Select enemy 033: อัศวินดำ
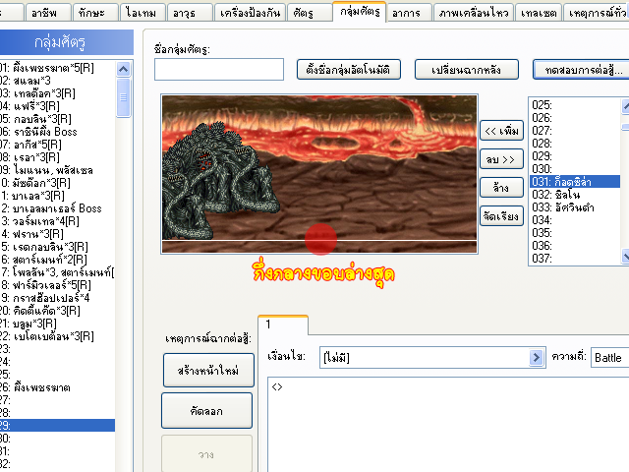Screen dimensions: 629x472 575,207
